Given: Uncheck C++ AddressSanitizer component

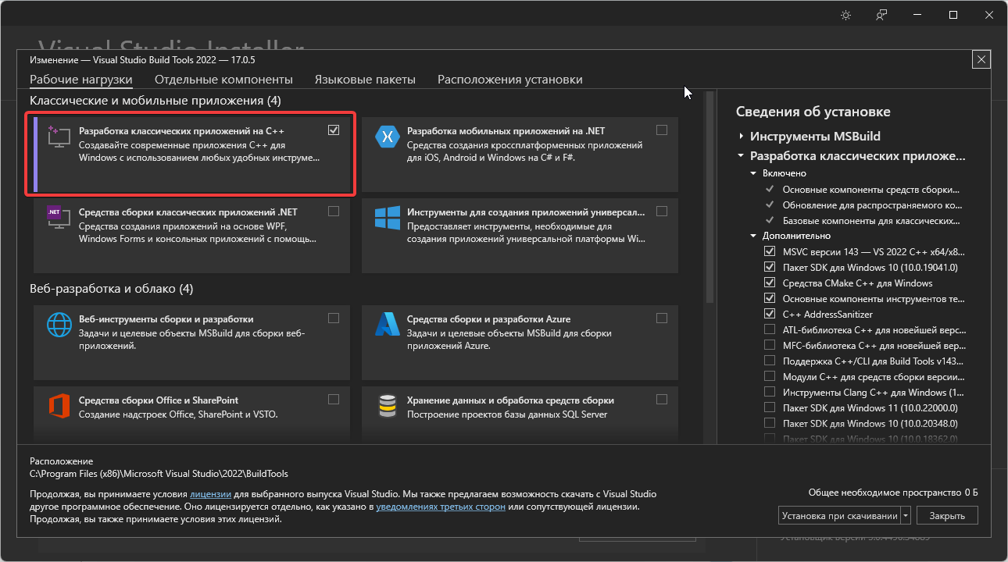Looking at the screenshot, I should pos(769,315).
